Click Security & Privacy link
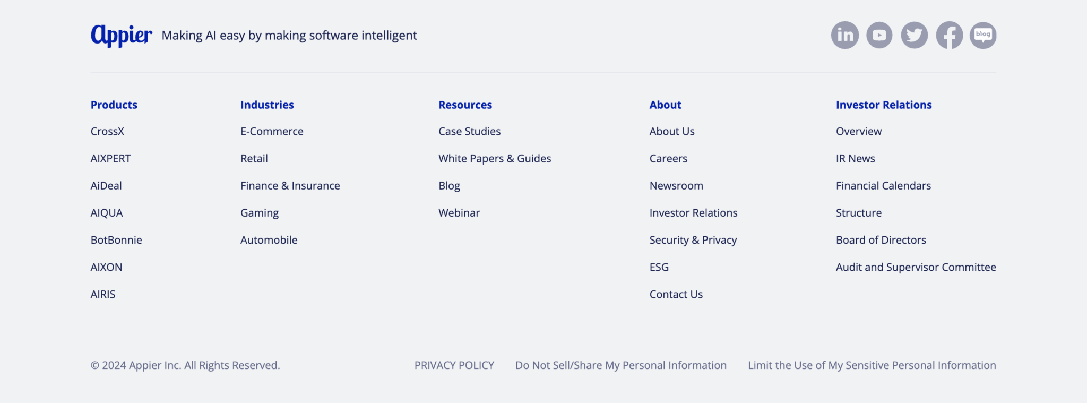This screenshot has width=1087, height=403. click(x=693, y=240)
